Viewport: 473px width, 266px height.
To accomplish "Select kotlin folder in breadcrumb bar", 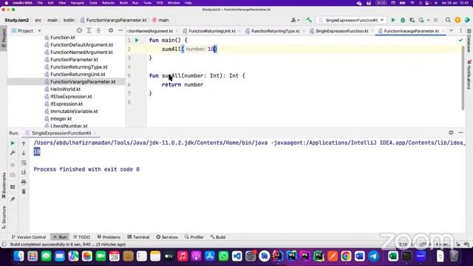I will pyautogui.click(x=69, y=20).
